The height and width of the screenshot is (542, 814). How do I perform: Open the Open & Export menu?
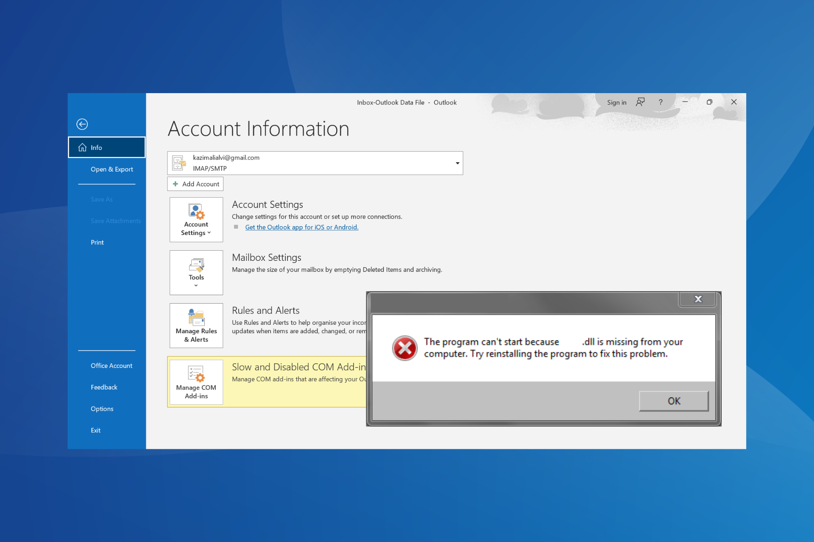click(x=112, y=169)
